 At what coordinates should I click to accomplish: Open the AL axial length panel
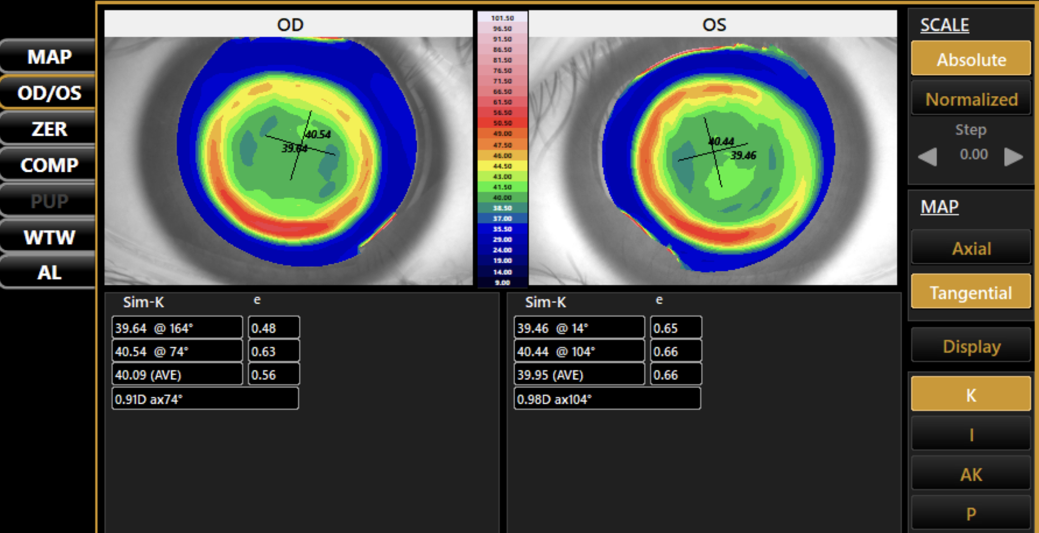[x=49, y=273]
